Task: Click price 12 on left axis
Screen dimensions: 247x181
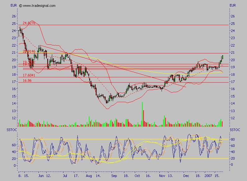Action: coord(14,118)
